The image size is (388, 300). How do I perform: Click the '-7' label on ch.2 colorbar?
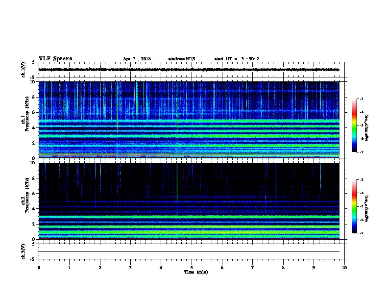361,233
